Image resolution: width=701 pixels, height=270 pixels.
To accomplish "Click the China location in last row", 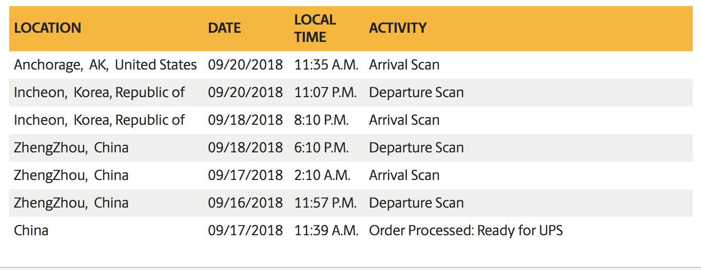I will tap(31, 231).
